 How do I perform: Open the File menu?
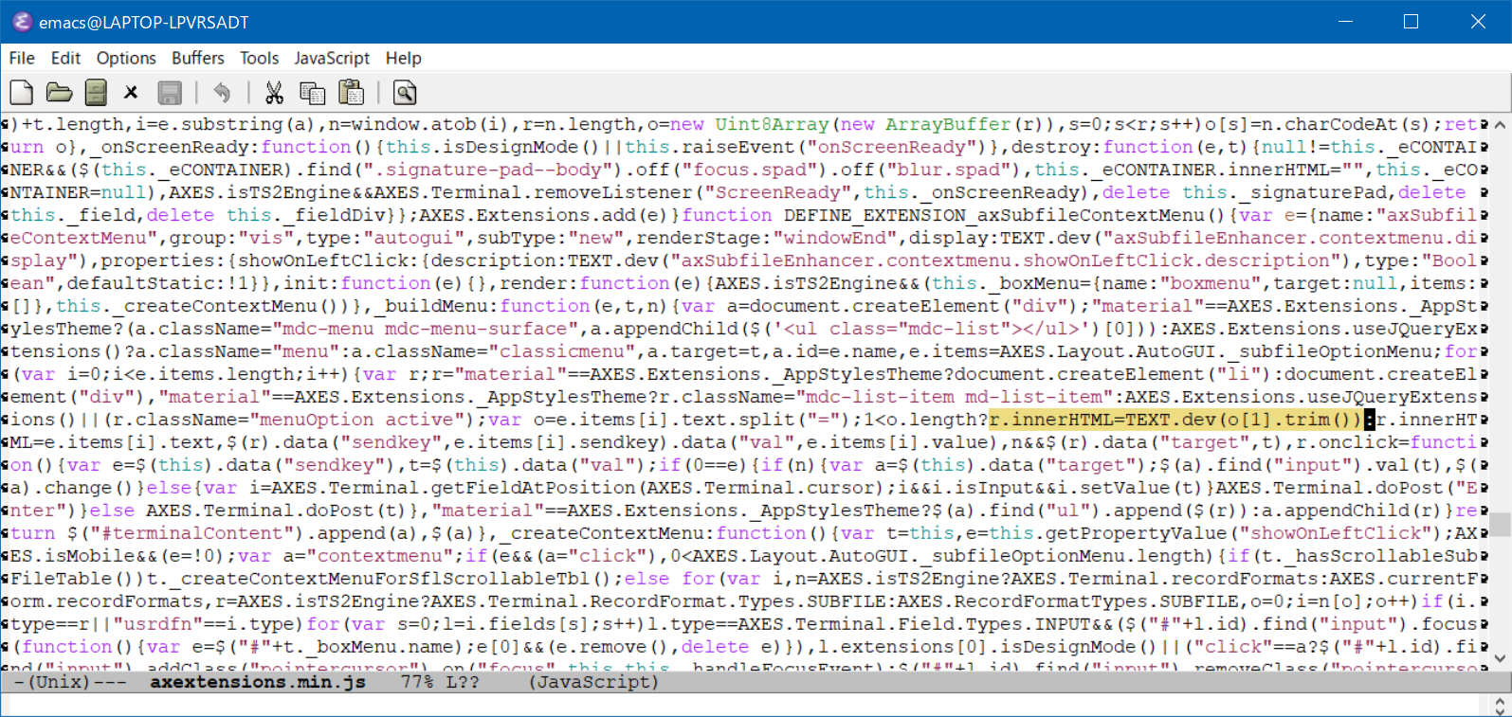[x=22, y=58]
